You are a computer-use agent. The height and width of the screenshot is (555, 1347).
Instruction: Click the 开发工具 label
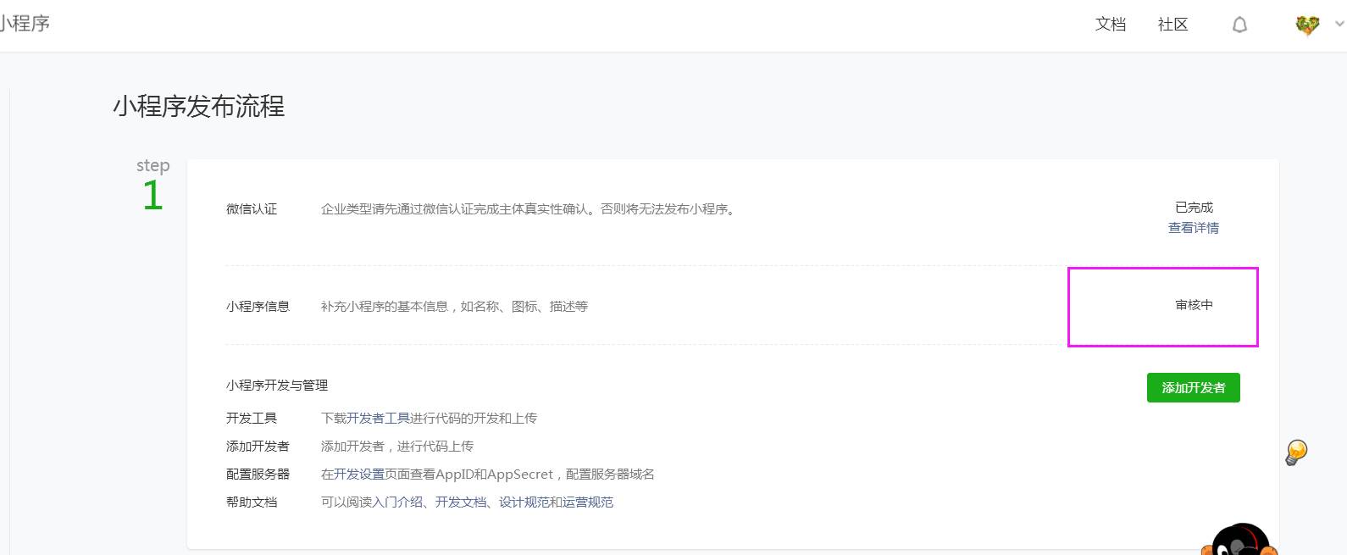pos(252,419)
